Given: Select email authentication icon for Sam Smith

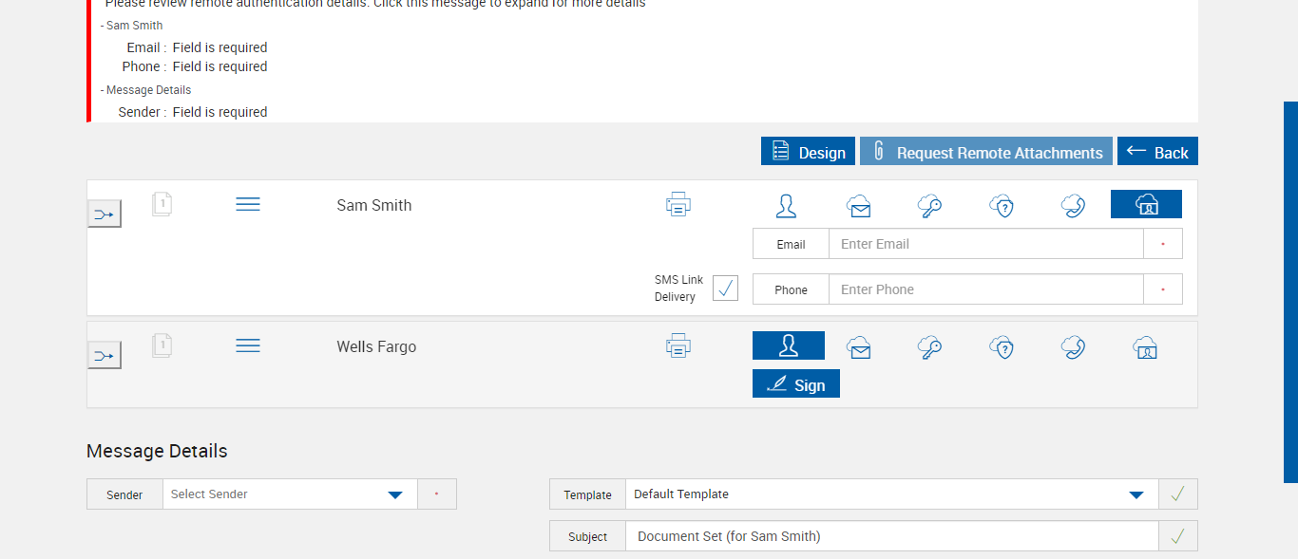Looking at the screenshot, I should pyautogui.click(x=859, y=206).
